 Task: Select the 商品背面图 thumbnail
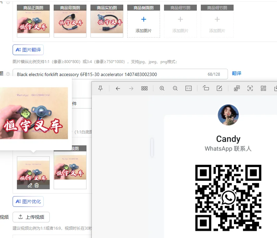click(x=70, y=21)
